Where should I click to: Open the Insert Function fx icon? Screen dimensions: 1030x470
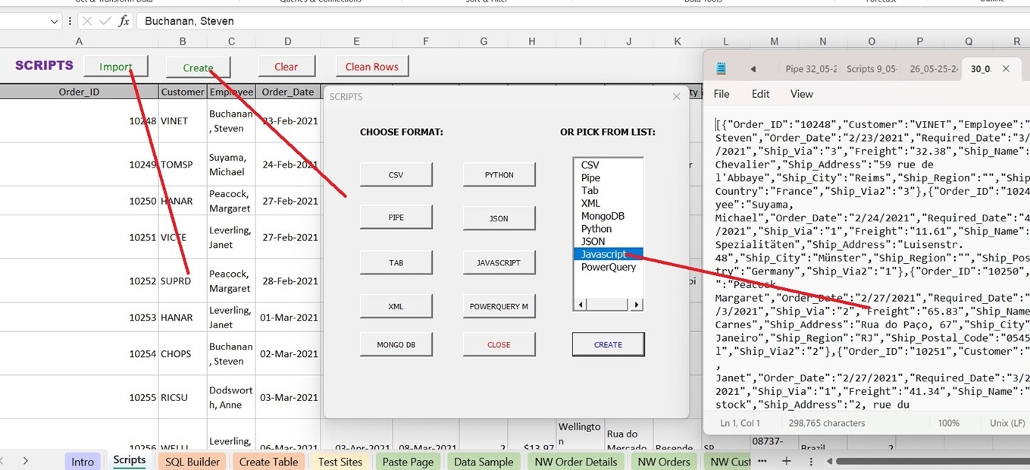point(124,21)
